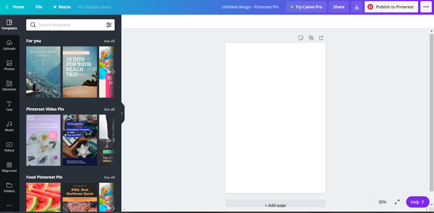Click the Food Pinterest Pin heading
Screen dimensions: 434x213
point(44,177)
